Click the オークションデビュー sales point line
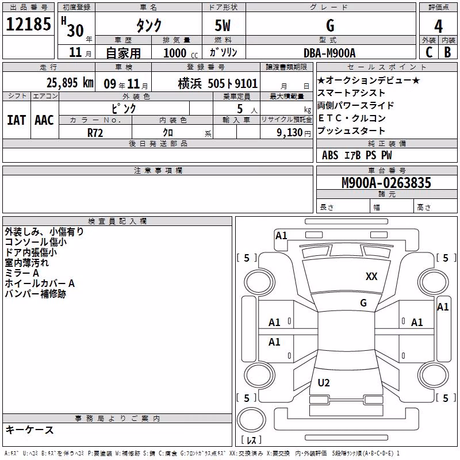 click(x=369, y=80)
